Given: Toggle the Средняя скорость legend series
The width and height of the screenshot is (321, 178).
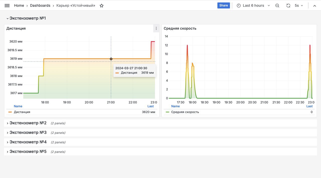Looking at the screenshot, I should (185, 112).
